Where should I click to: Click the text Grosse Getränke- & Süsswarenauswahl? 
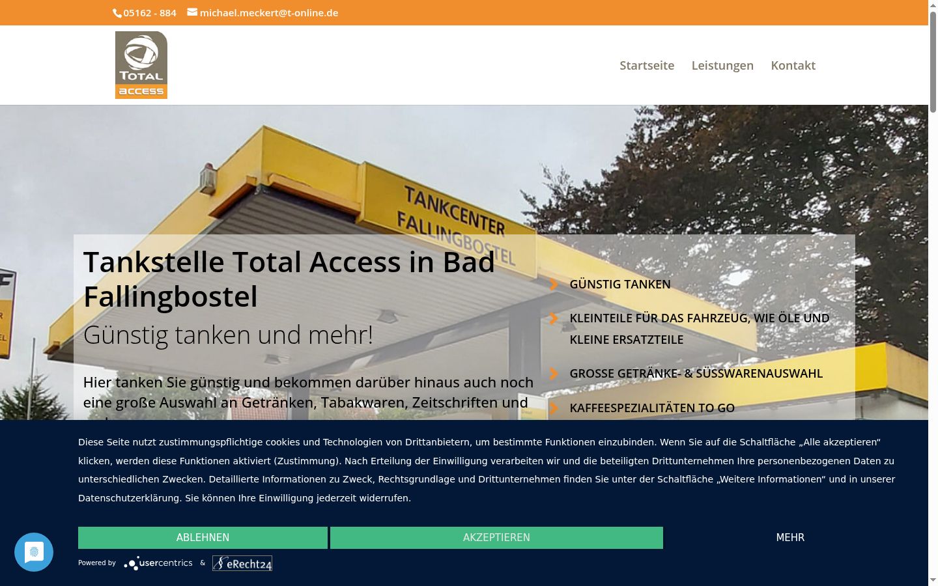(696, 374)
